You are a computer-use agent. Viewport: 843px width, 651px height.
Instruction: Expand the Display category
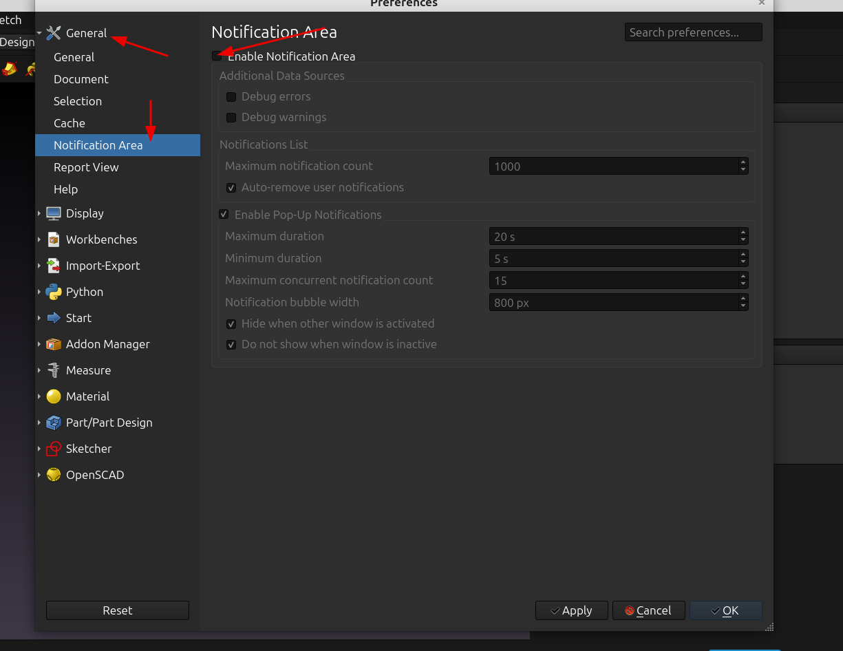39,213
